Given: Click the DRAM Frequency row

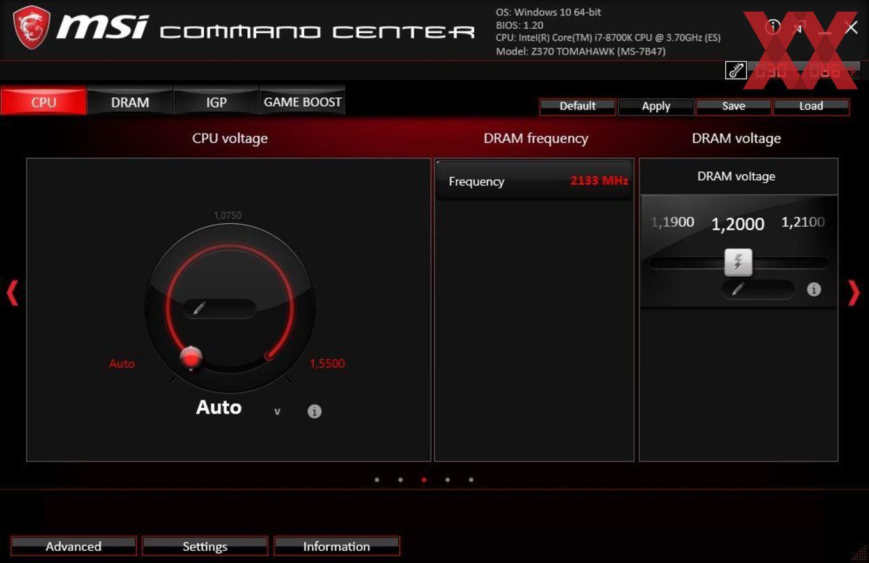Looking at the screenshot, I should [534, 181].
